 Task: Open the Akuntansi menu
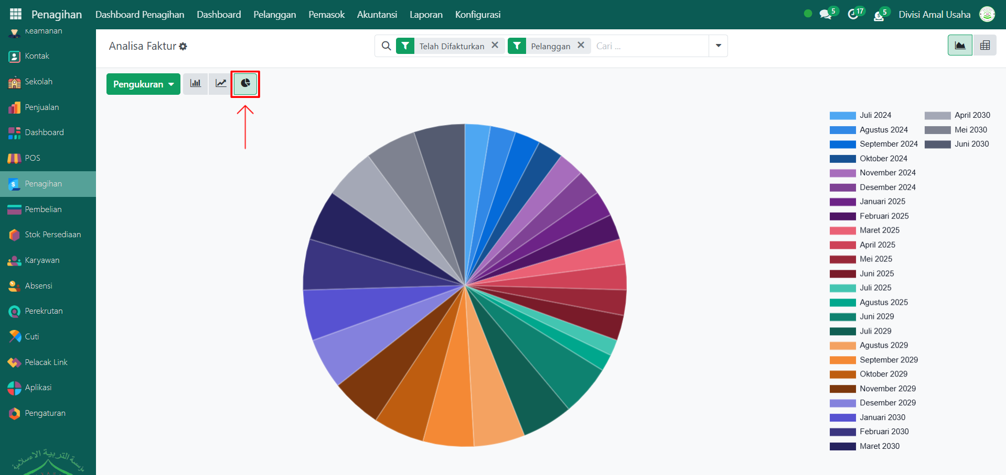377,15
